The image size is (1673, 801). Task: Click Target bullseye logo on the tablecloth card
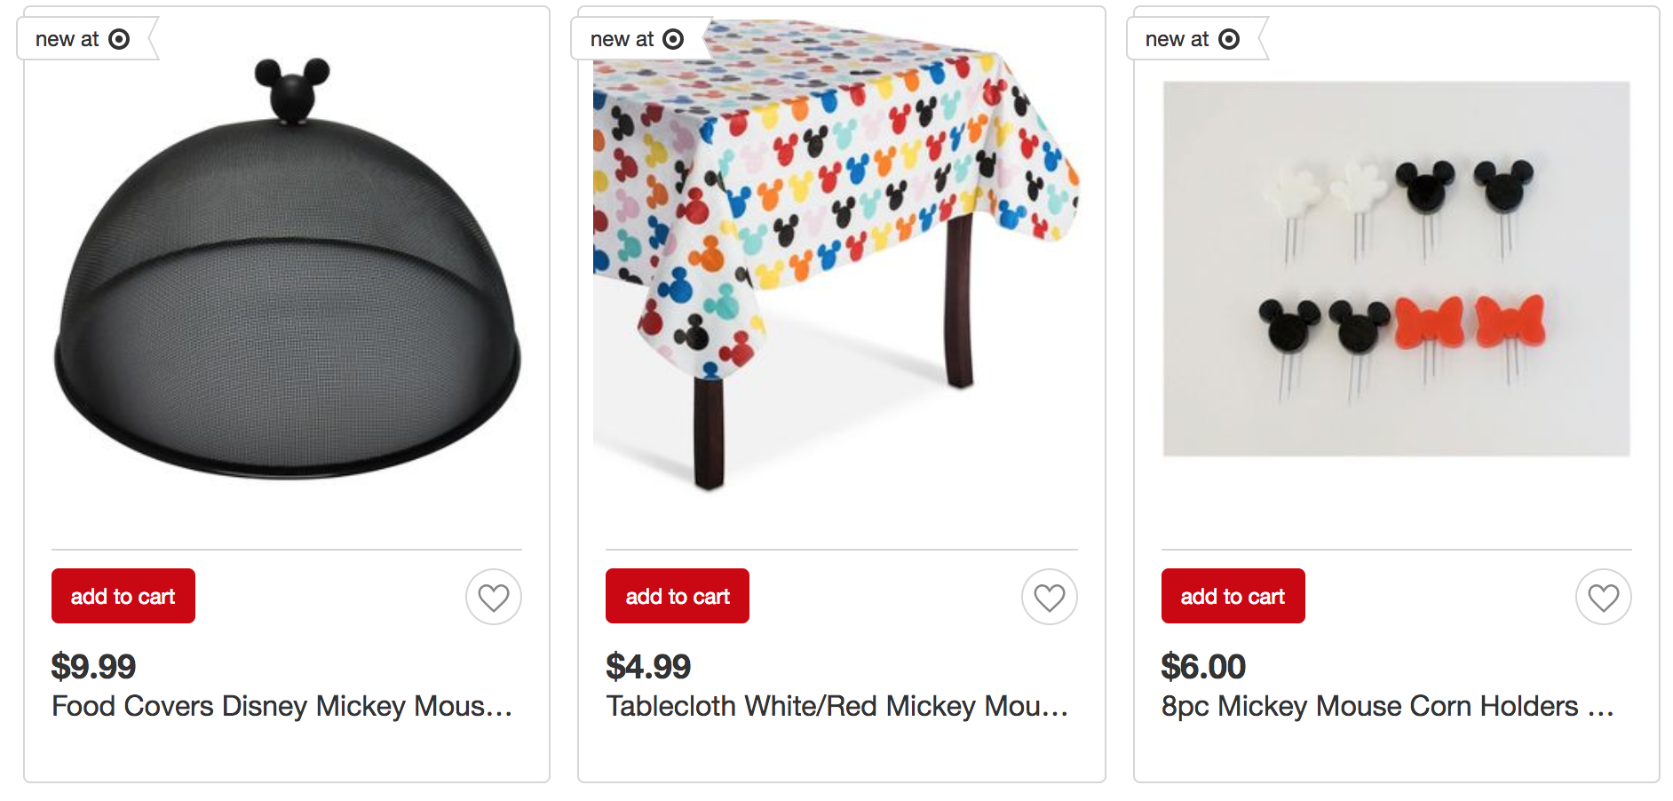tap(674, 39)
